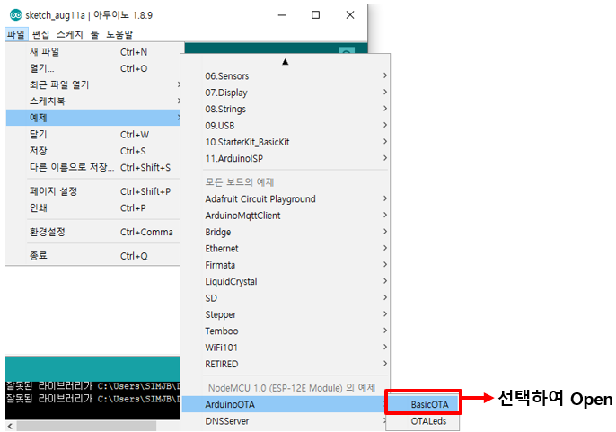Viewport: 616px width, 432px height.
Task: Minimize the Arduino window
Action: point(282,15)
